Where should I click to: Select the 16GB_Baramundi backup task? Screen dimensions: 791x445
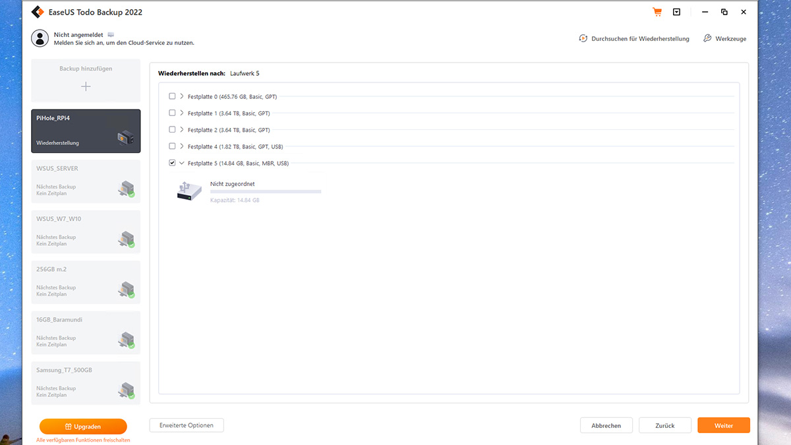click(86, 332)
